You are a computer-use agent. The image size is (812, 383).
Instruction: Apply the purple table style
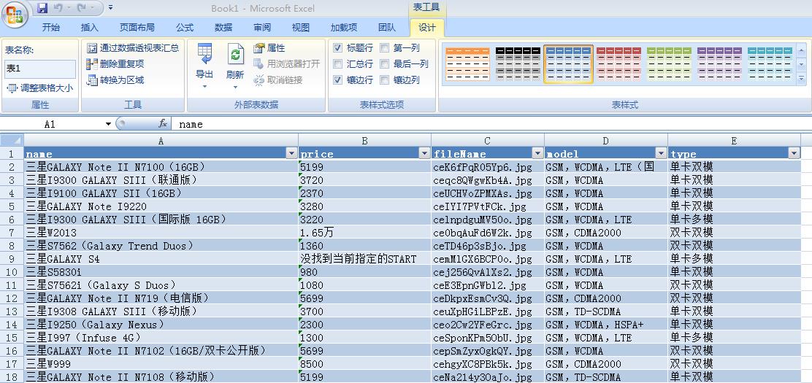(719, 64)
